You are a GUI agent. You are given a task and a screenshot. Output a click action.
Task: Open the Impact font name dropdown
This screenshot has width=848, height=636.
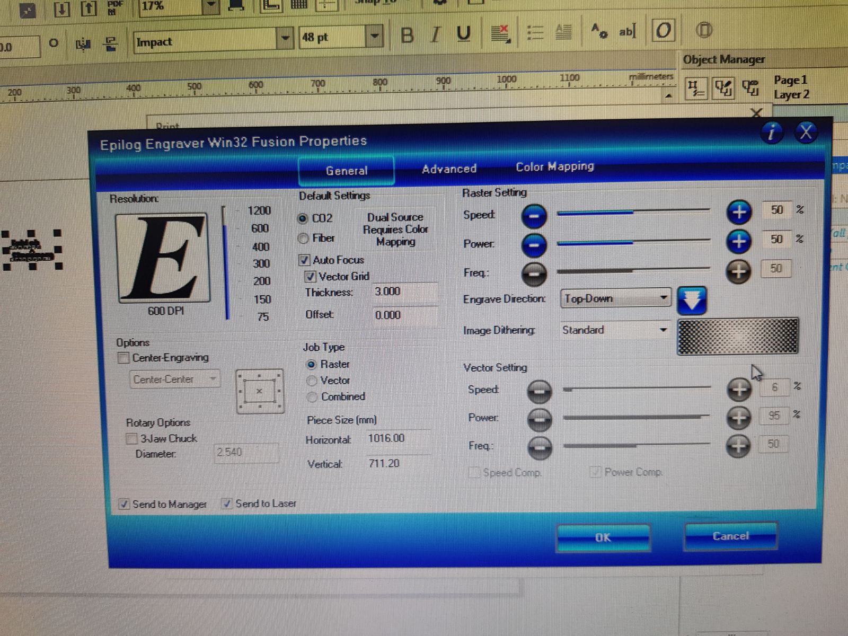click(285, 39)
